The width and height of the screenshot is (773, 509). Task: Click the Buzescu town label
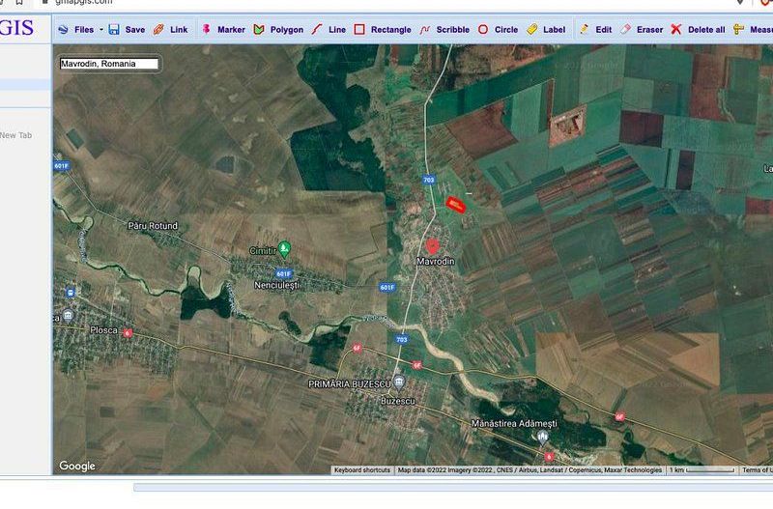pyautogui.click(x=398, y=401)
